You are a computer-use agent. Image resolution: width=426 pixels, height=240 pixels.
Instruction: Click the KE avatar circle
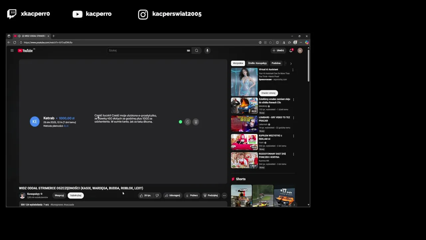click(x=35, y=122)
